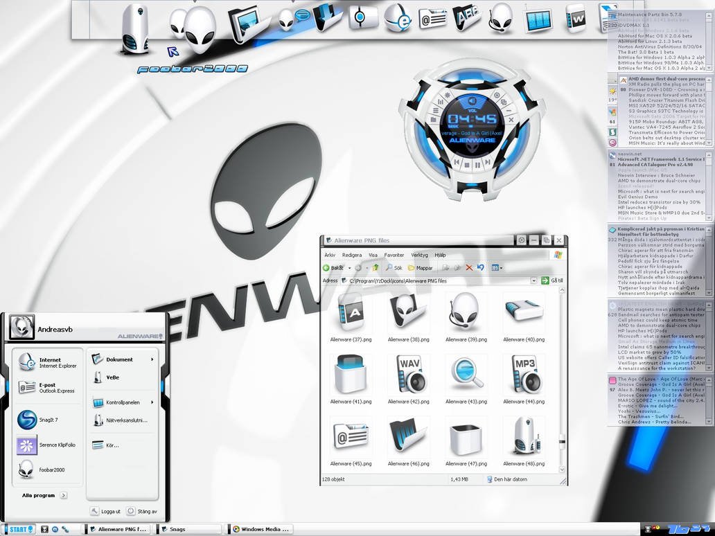Select Alienware (39).png headset alien file

tap(466, 318)
